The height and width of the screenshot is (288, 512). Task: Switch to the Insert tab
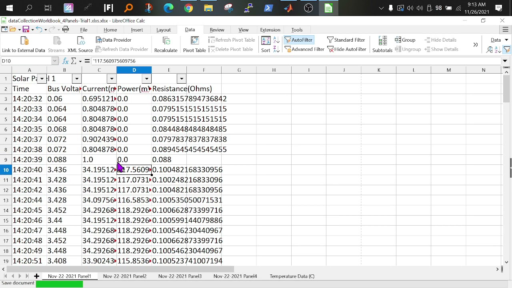[x=137, y=30]
